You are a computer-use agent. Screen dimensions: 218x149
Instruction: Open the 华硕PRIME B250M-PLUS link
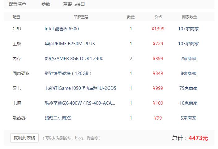[x=70, y=44]
